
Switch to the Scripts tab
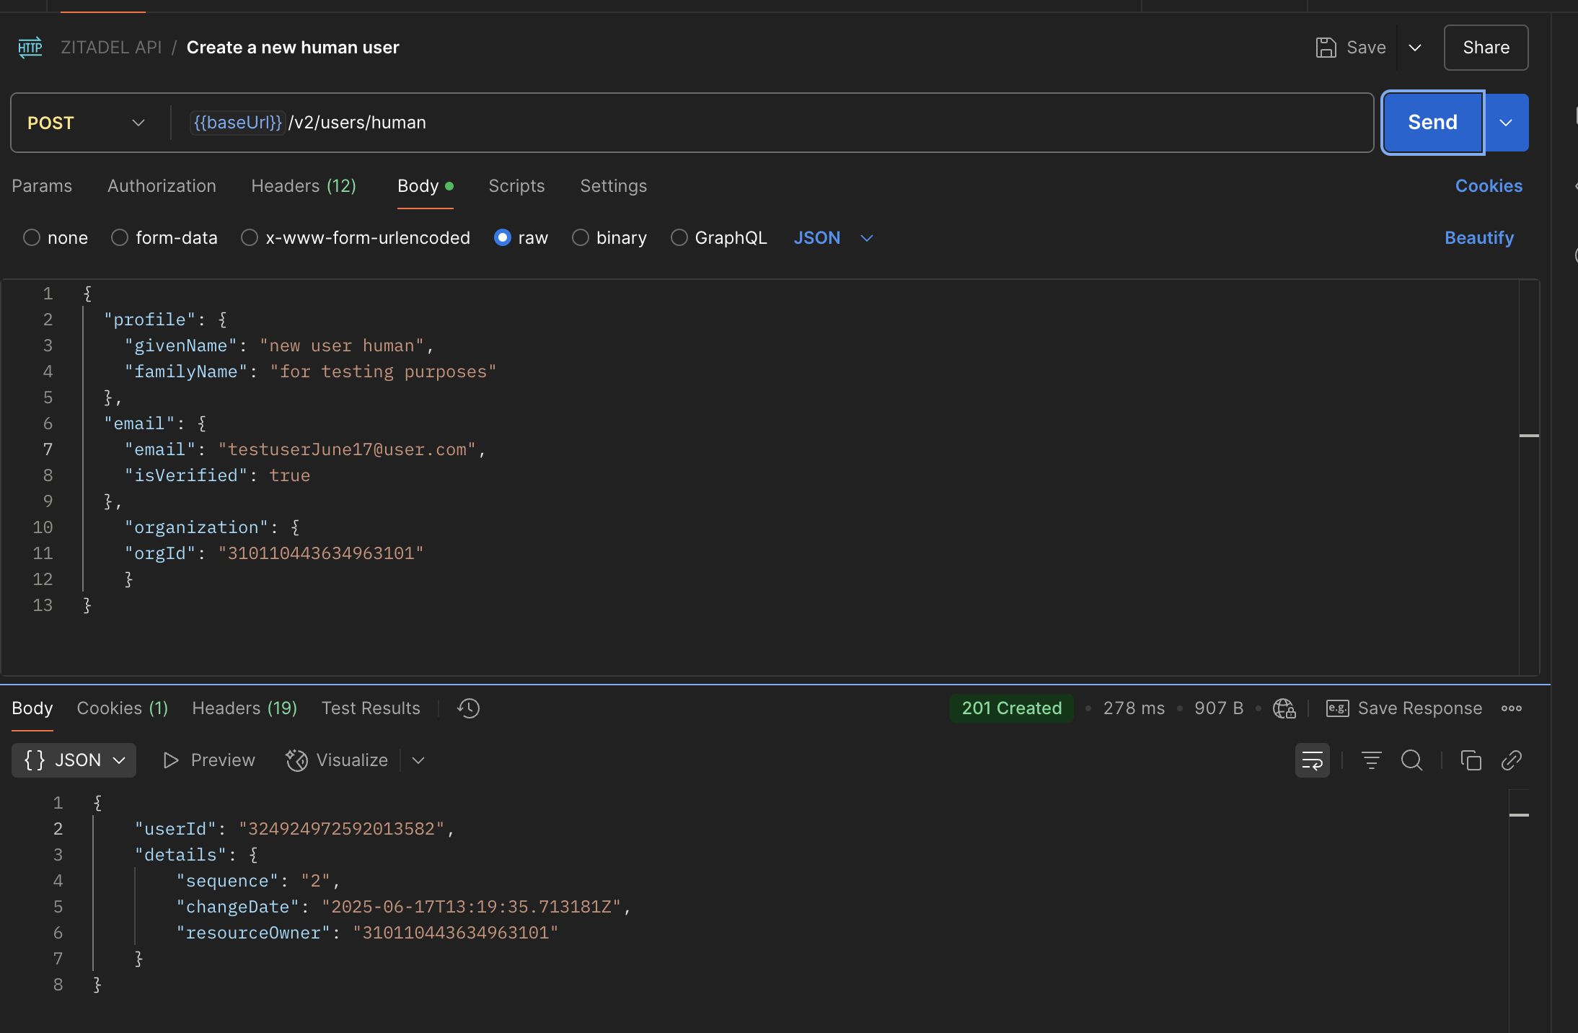(x=516, y=186)
